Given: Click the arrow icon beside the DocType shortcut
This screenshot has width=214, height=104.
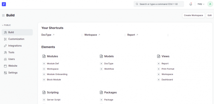Looking at the screenshot, I should pyautogui.click(x=54, y=35).
